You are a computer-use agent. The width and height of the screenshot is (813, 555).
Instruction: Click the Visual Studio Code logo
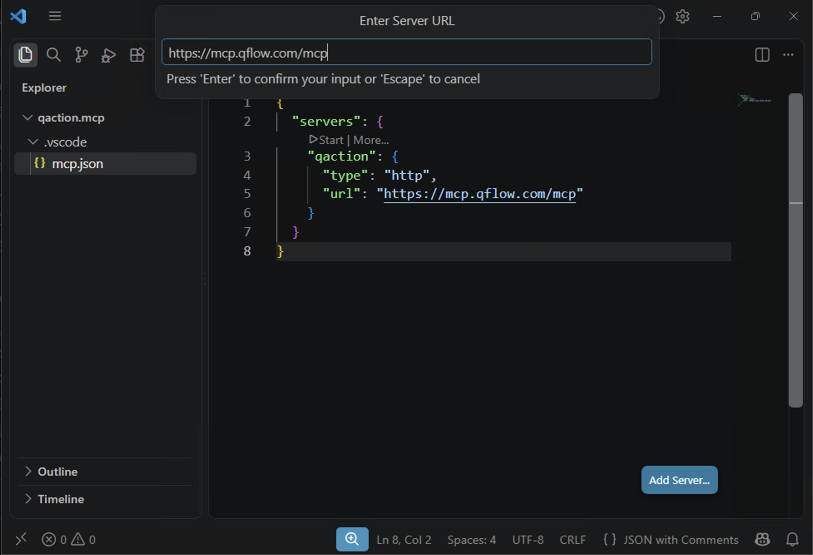(x=19, y=16)
